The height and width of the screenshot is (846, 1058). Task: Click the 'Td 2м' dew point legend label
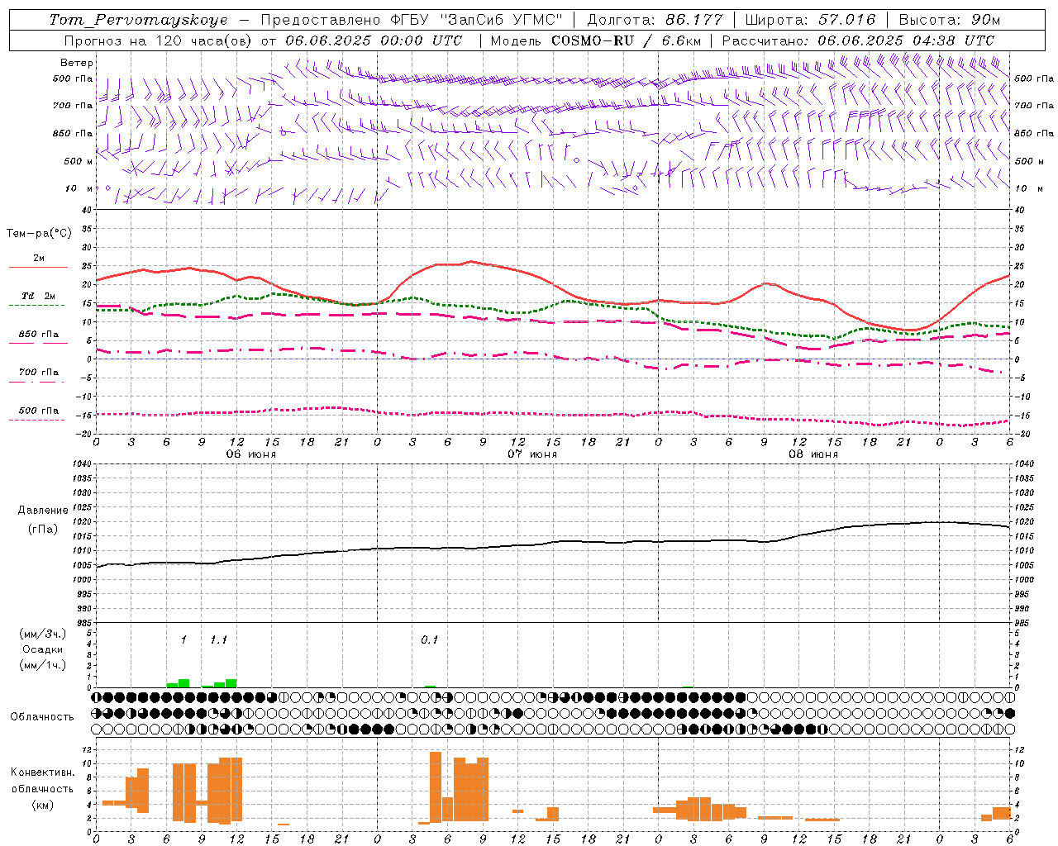pos(39,296)
